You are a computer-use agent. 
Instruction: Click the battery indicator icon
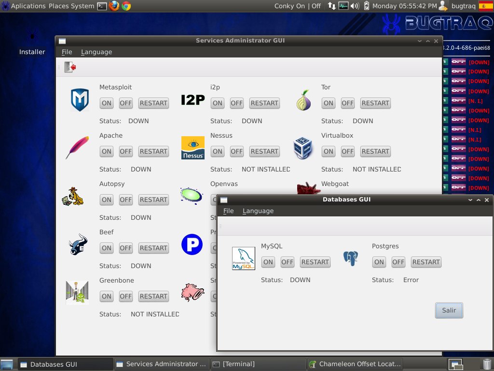367,6
